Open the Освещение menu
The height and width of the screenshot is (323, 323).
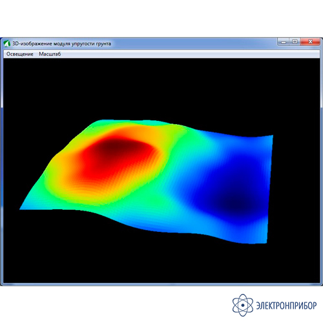pos(20,54)
